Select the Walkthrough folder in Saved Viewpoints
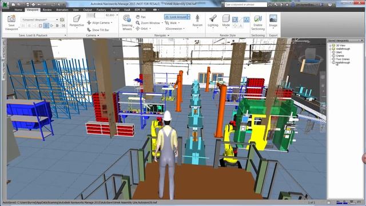366x206 pixels. (343, 49)
